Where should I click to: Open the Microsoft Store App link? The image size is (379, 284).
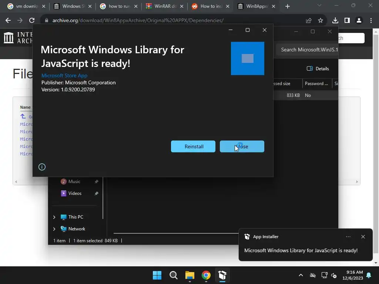(x=64, y=75)
